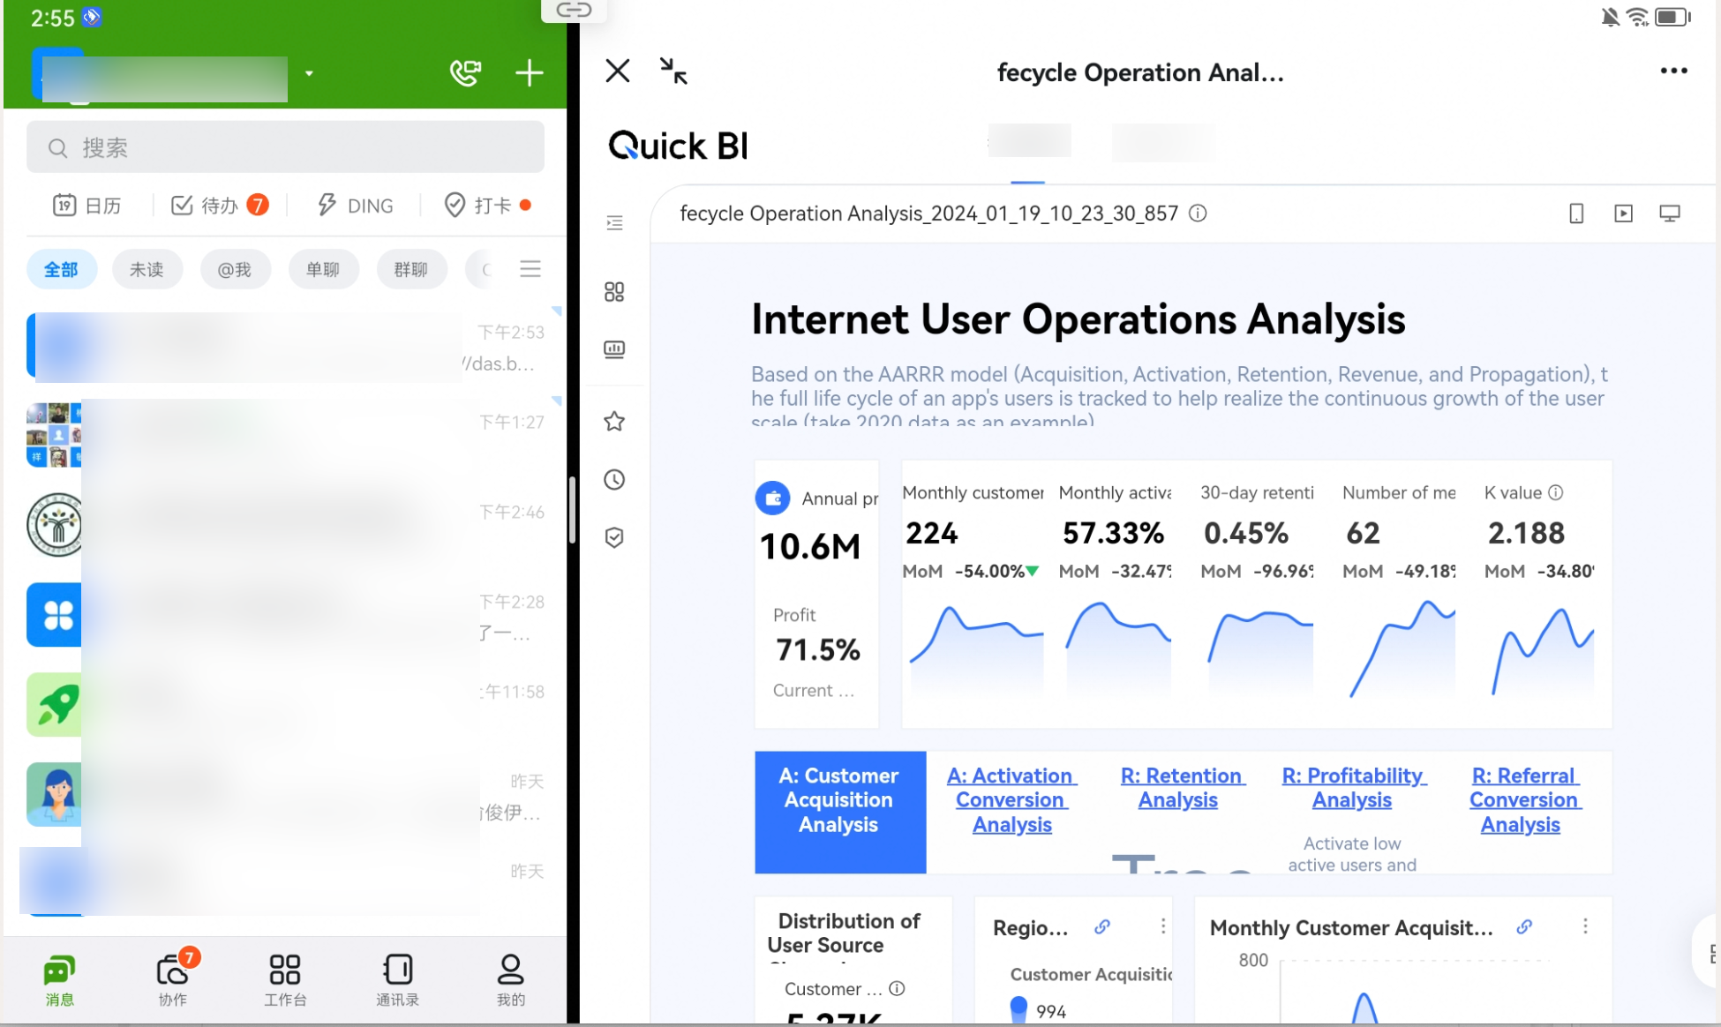The image size is (1721, 1027).
Task: Close the Quick BI panel with X
Action: [618, 71]
